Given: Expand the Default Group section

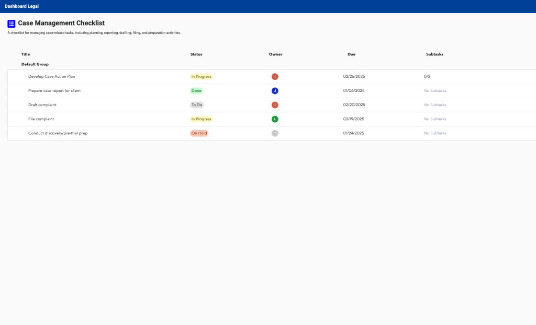Looking at the screenshot, I should 35,64.
